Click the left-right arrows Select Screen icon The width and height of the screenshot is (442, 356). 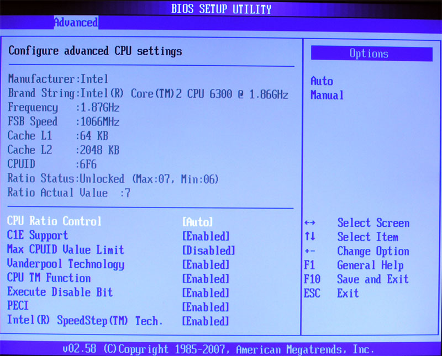pyautogui.click(x=310, y=223)
